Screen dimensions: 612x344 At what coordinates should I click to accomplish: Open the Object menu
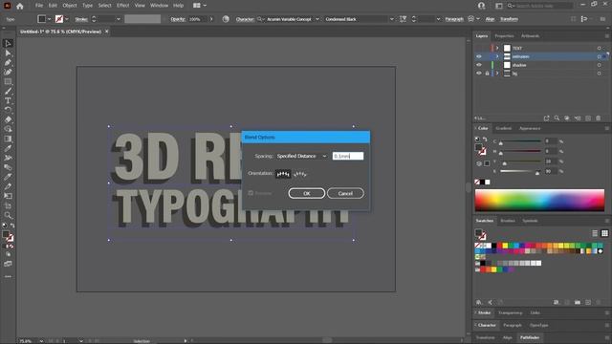70,6
